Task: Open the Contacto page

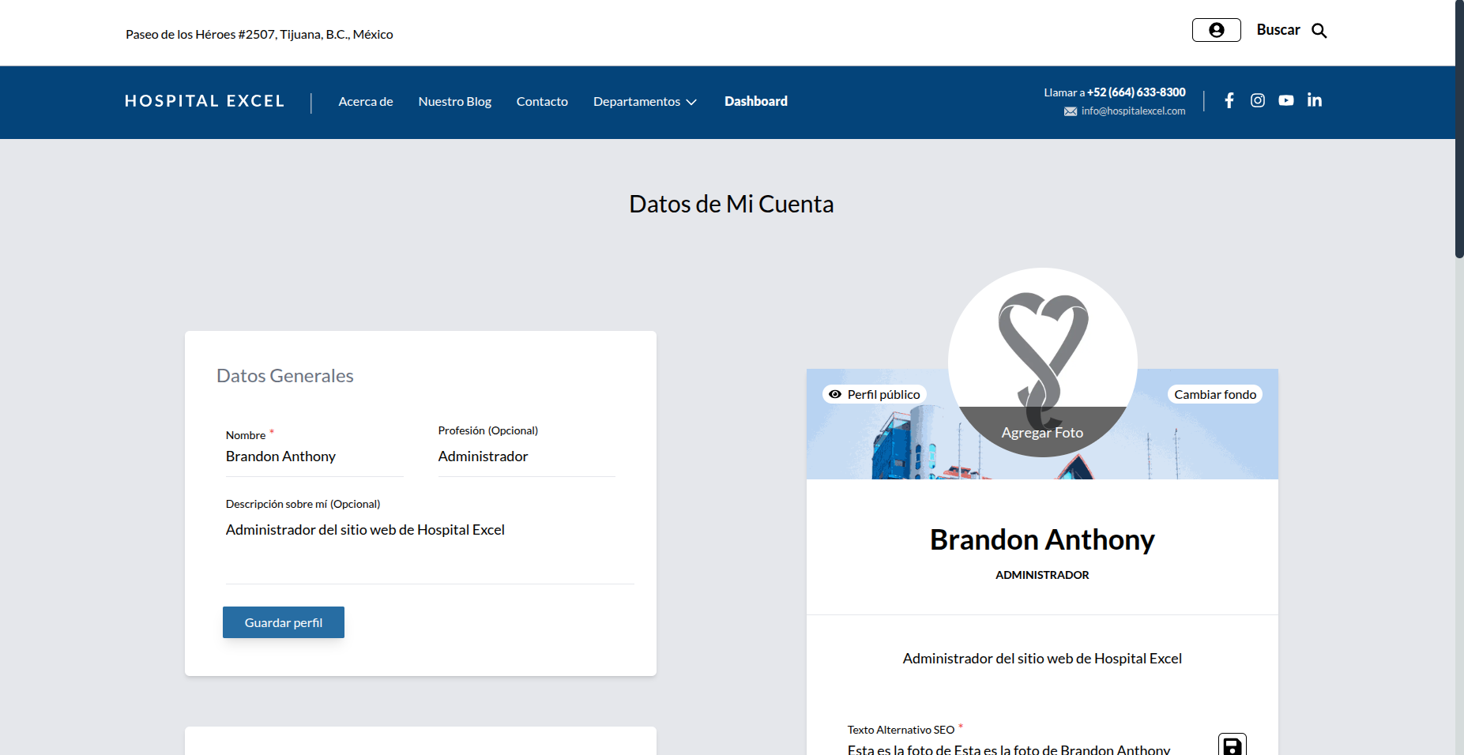Action: 542,102
